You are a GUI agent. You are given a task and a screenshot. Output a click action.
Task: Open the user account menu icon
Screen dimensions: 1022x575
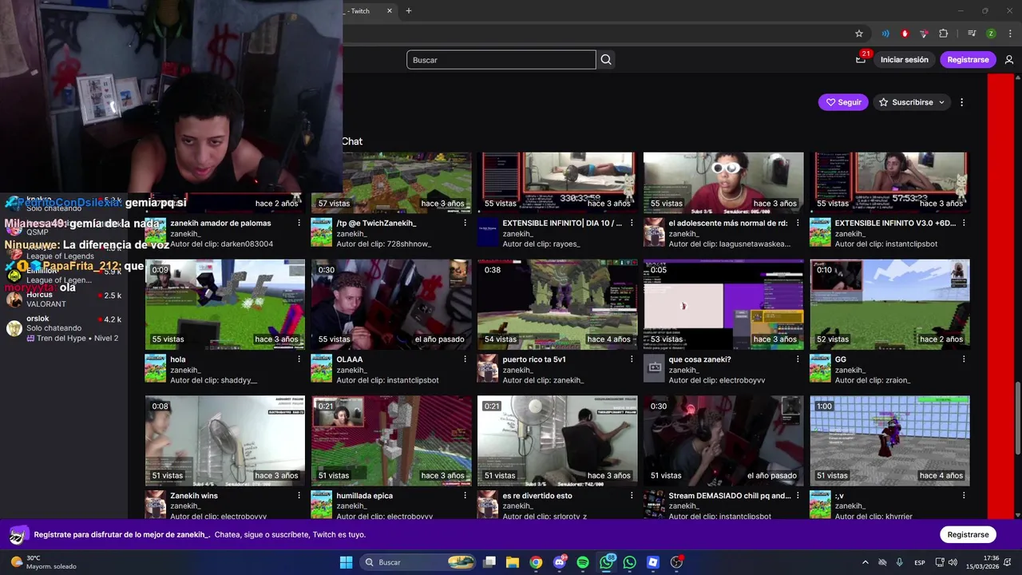pyautogui.click(x=1009, y=60)
